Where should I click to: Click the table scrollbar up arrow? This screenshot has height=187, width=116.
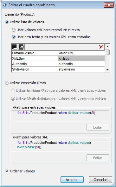click(107, 47)
